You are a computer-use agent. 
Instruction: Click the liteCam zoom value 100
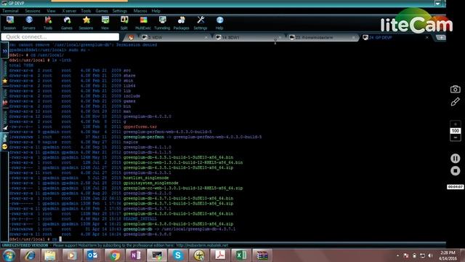pos(456,131)
